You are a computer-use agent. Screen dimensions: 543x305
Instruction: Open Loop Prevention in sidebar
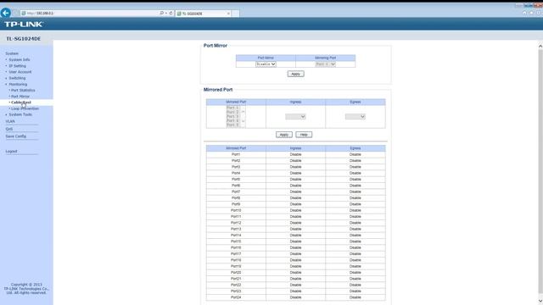coord(25,108)
